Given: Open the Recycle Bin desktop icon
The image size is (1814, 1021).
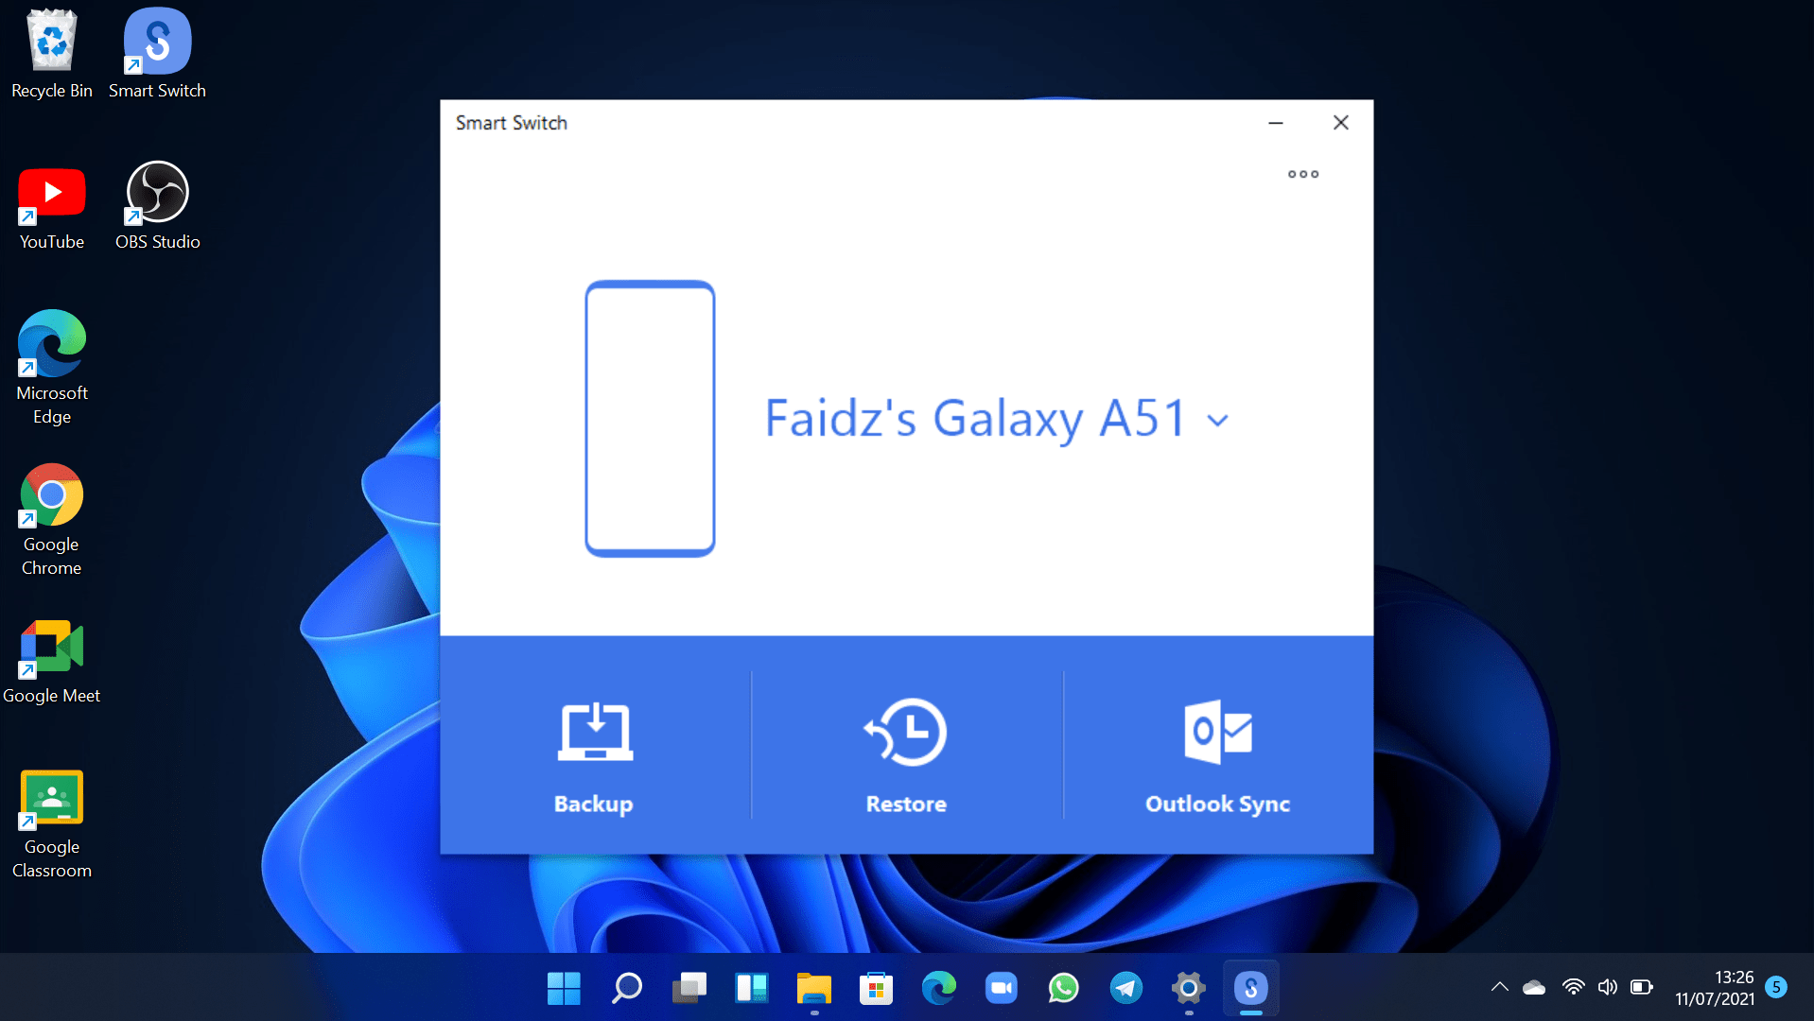Looking at the screenshot, I should [52, 54].
